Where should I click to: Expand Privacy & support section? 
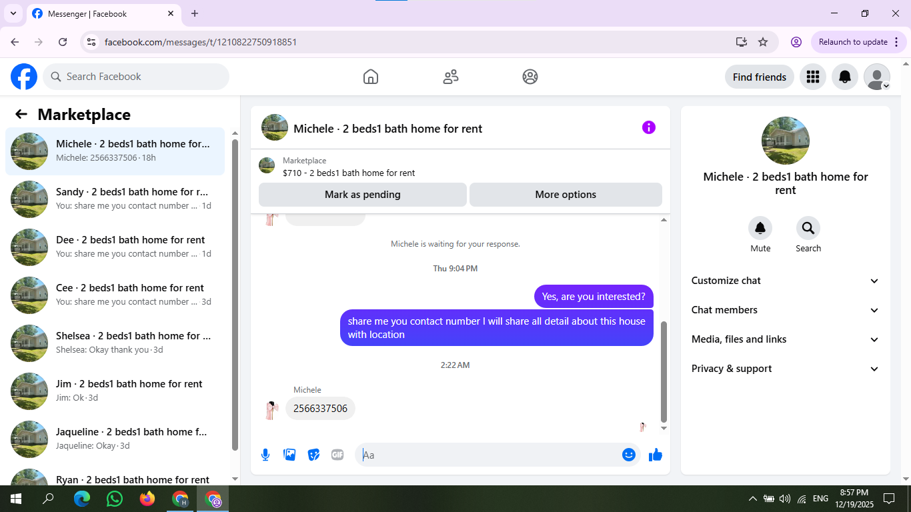785,369
